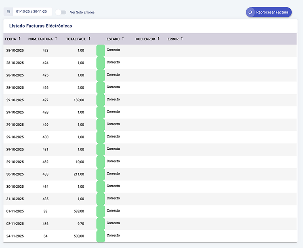Sort by ESTADO column arrow

click(123, 39)
